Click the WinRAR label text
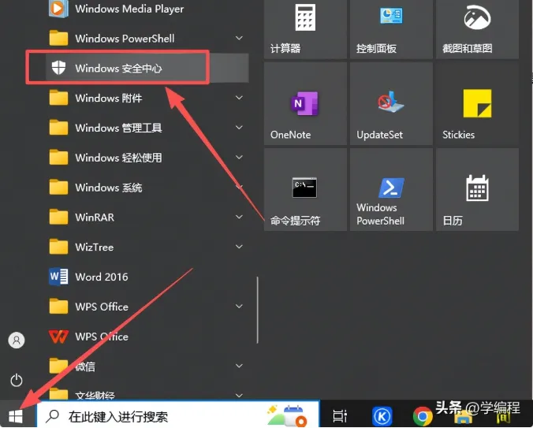The height and width of the screenshot is (428, 533). point(95,218)
